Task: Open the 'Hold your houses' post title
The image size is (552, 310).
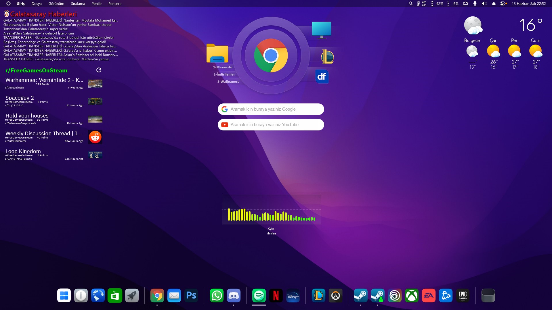Action: click(27, 115)
